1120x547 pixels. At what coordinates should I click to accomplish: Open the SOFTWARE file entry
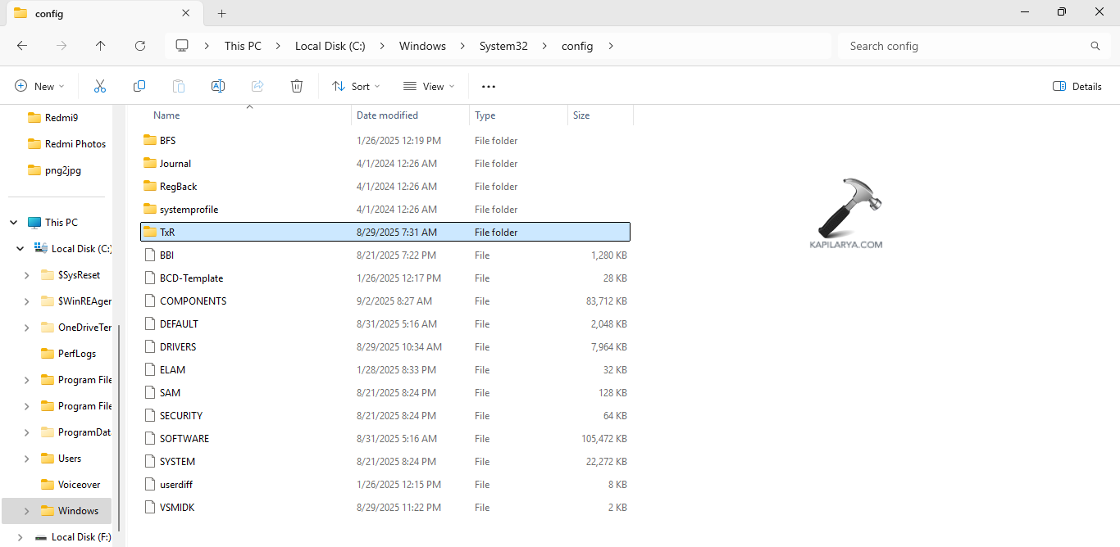184,438
